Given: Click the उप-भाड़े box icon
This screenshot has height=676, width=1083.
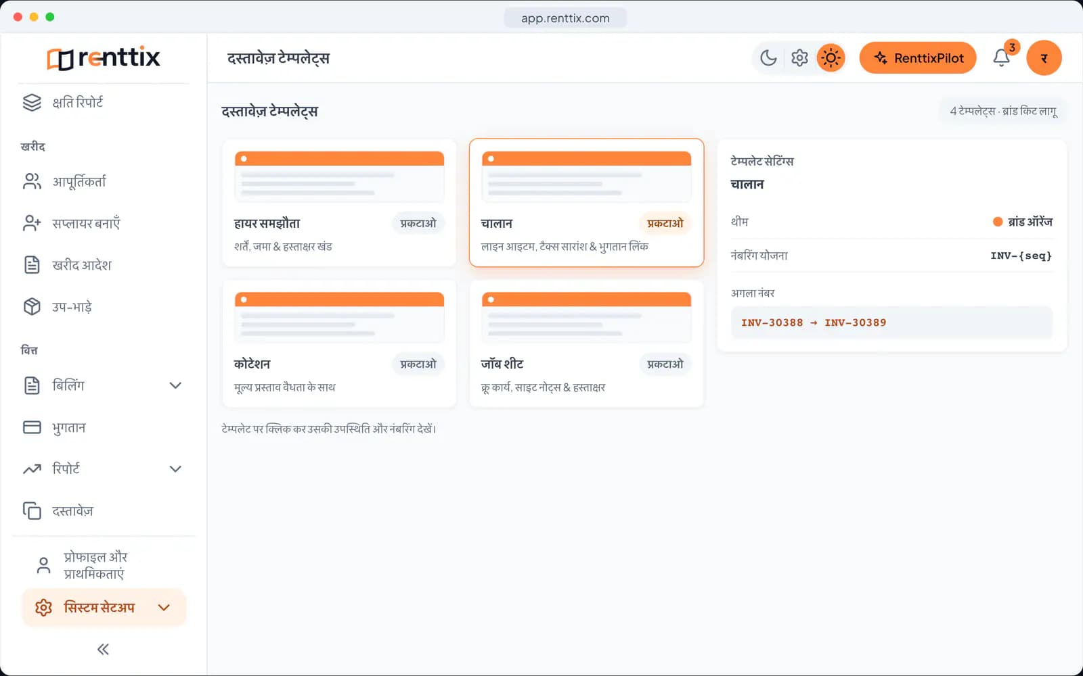Looking at the screenshot, I should click(32, 307).
